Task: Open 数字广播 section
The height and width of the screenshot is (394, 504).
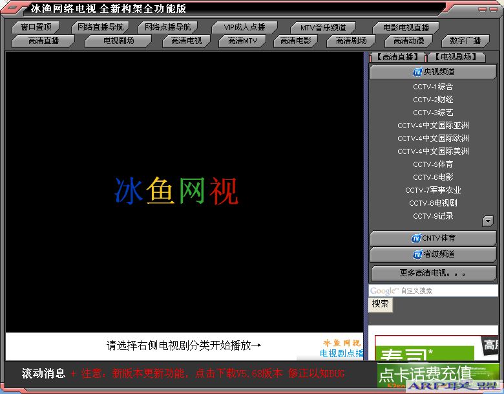Action: pyautogui.click(x=465, y=41)
